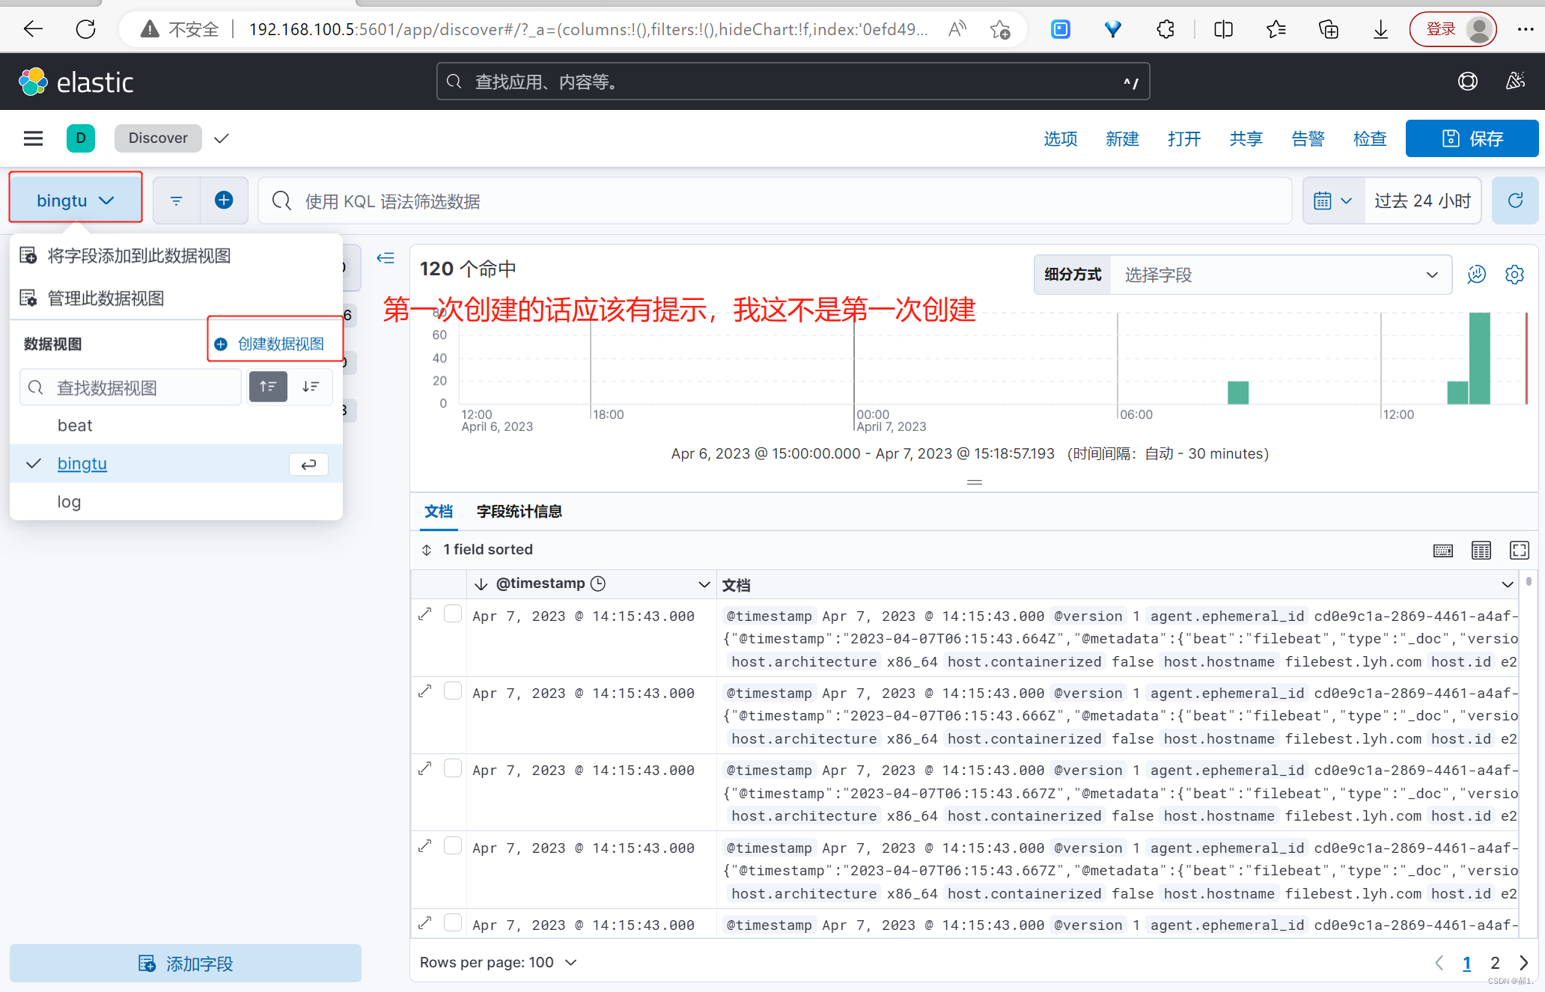The width and height of the screenshot is (1545, 992).
Task: Click New in the top menu
Action: pyautogui.click(x=1122, y=138)
